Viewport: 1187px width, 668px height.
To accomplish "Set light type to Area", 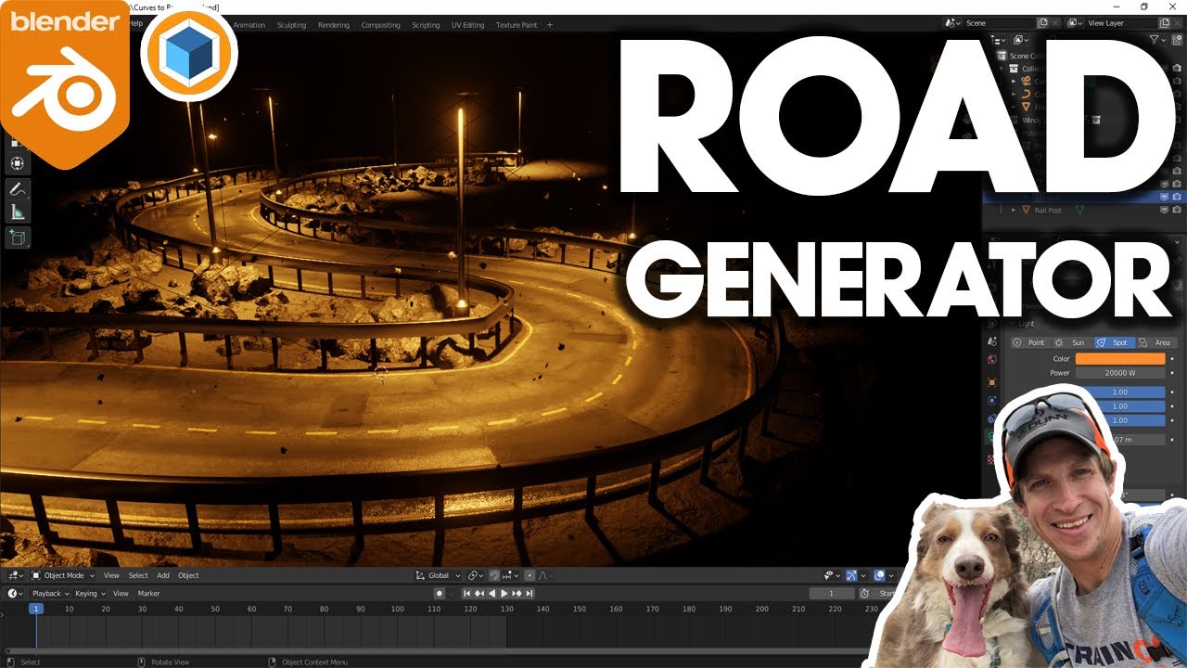I will (x=1155, y=342).
